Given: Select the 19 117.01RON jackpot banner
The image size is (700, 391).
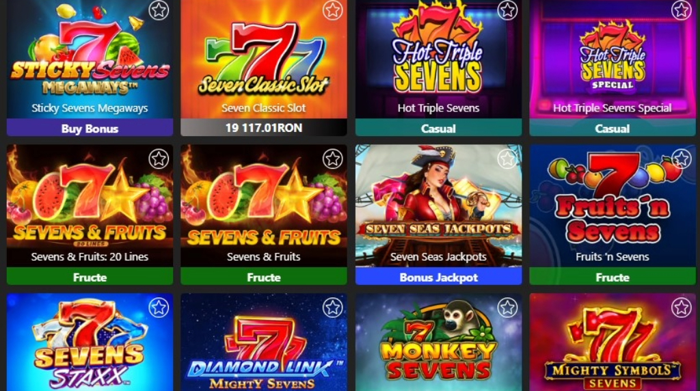Looking at the screenshot, I should [264, 128].
